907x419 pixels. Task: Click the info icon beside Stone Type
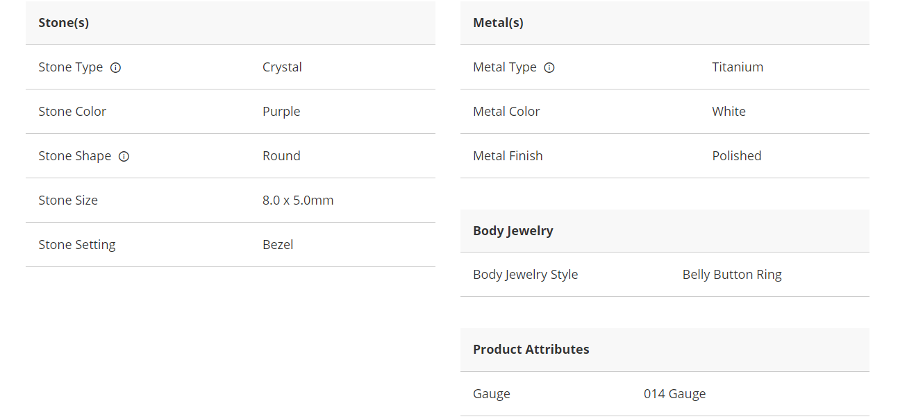[x=116, y=68]
